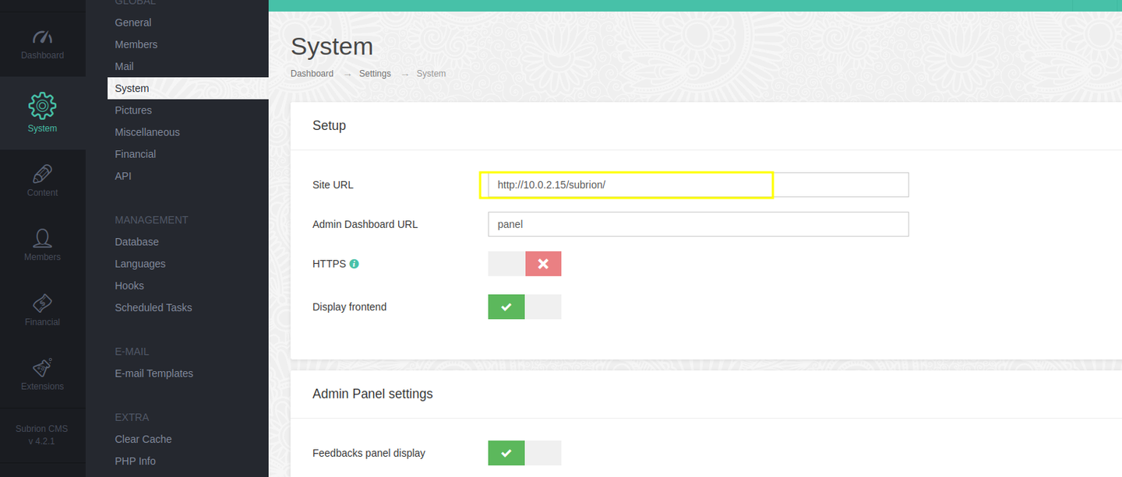Open the Members person icon
Viewport: 1122px width, 477px height.
click(42, 238)
